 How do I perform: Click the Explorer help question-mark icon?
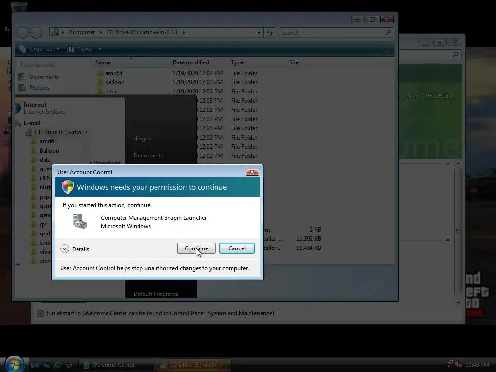(387, 49)
